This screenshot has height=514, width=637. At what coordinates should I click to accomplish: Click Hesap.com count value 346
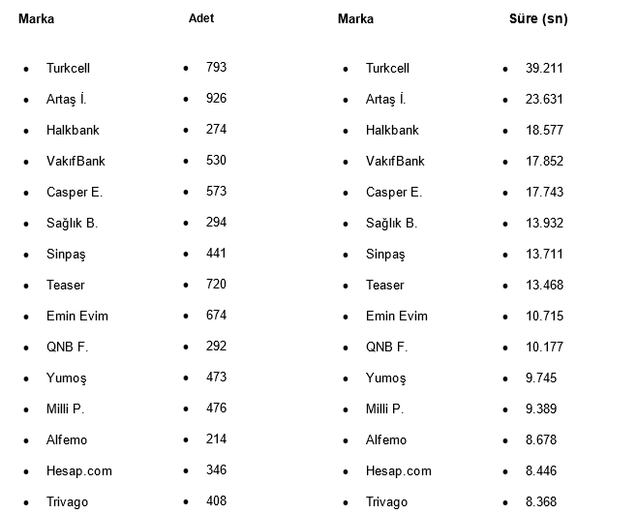pos(216,470)
